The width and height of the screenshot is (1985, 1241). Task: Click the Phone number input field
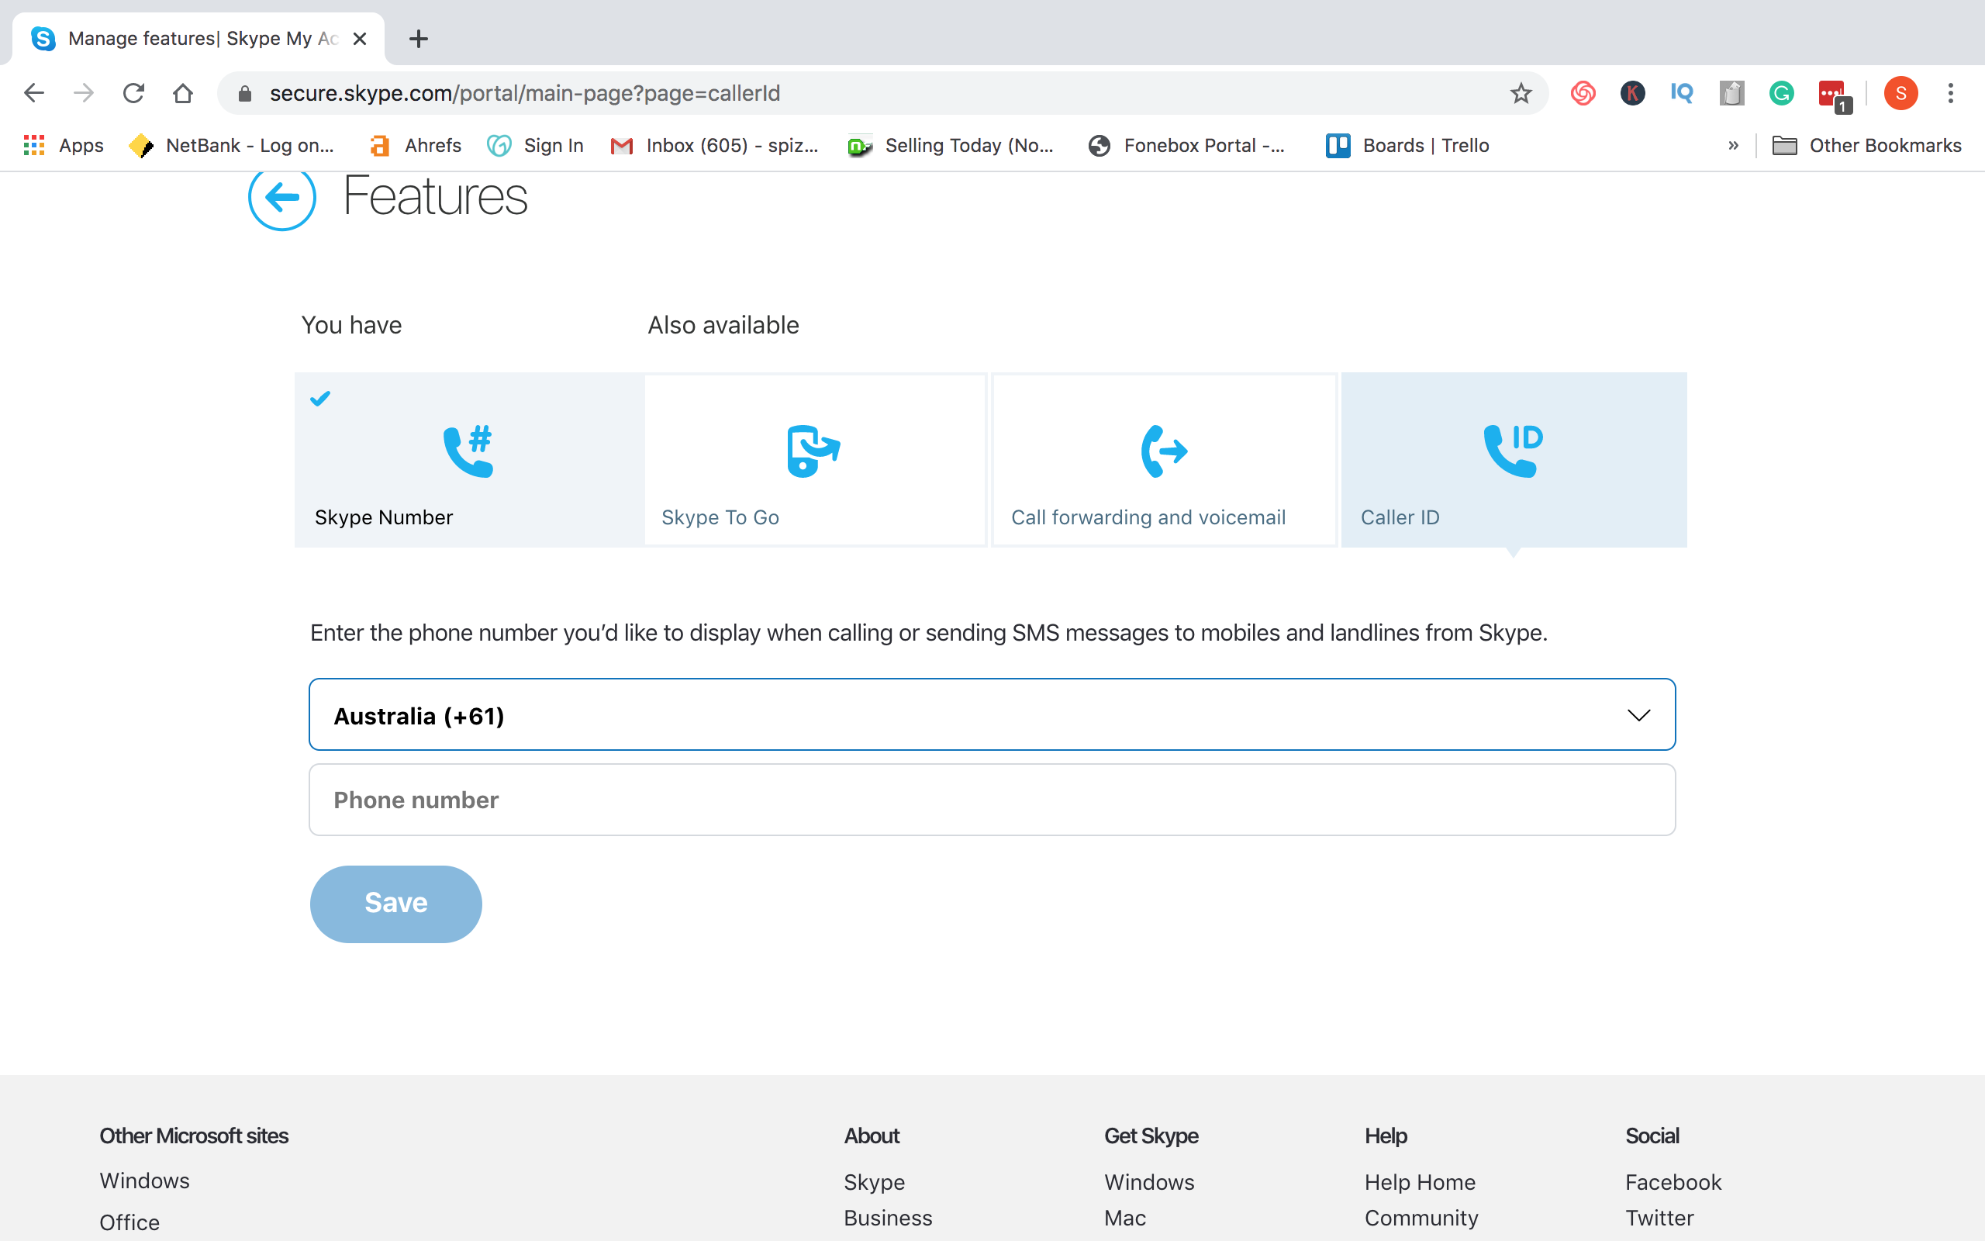point(992,799)
